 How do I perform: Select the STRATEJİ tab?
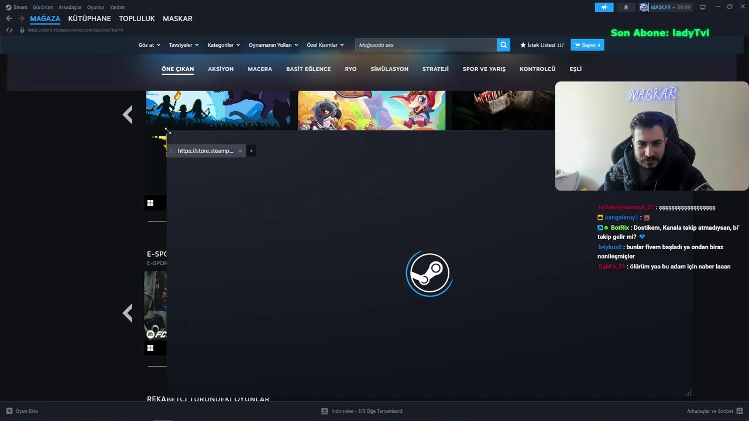435,69
